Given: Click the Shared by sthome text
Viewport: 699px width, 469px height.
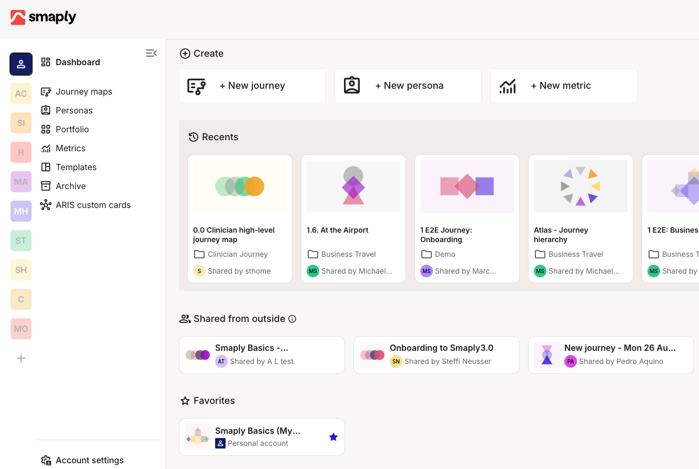Looking at the screenshot, I should (x=239, y=271).
